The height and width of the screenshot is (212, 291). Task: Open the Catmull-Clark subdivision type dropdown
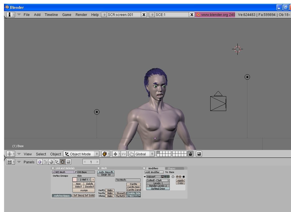click(158, 180)
